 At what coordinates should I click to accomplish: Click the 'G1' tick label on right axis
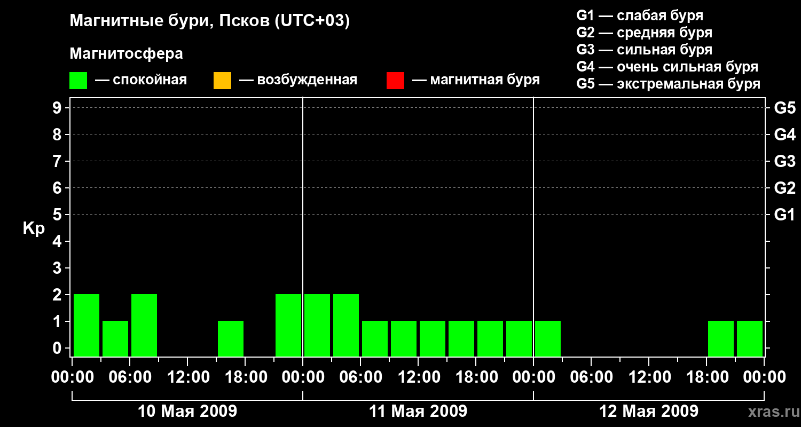784,215
